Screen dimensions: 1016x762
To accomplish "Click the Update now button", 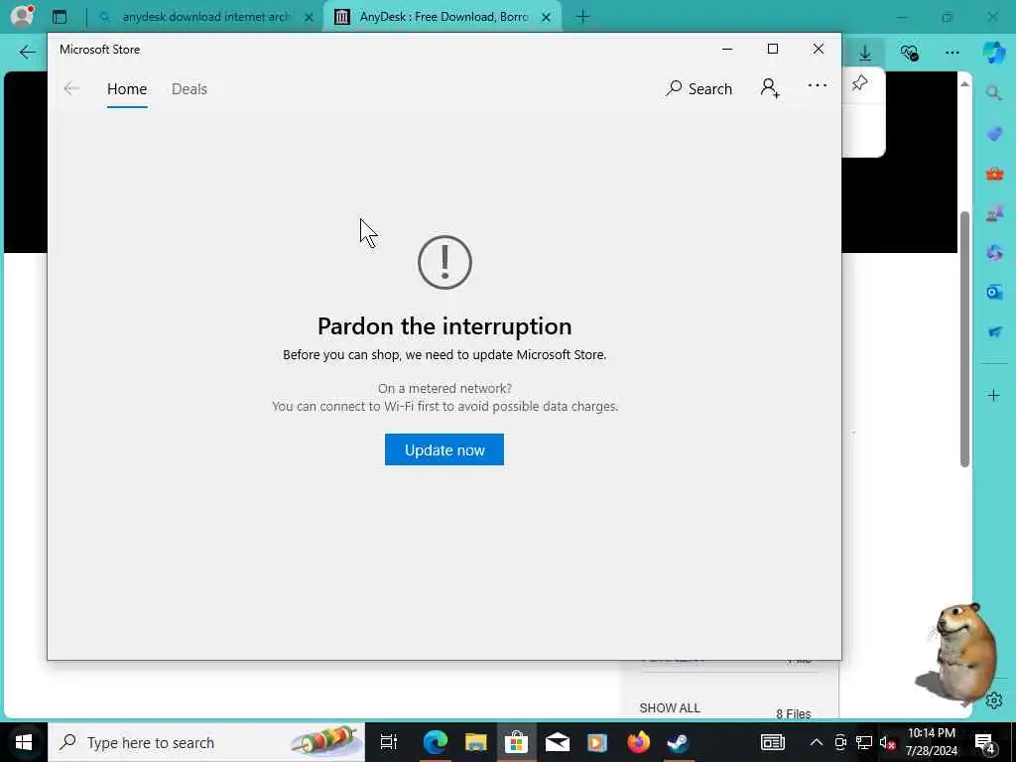I will [x=444, y=449].
